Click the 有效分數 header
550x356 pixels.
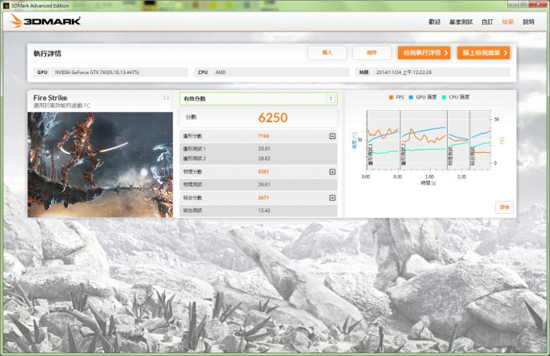(x=258, y=99)
